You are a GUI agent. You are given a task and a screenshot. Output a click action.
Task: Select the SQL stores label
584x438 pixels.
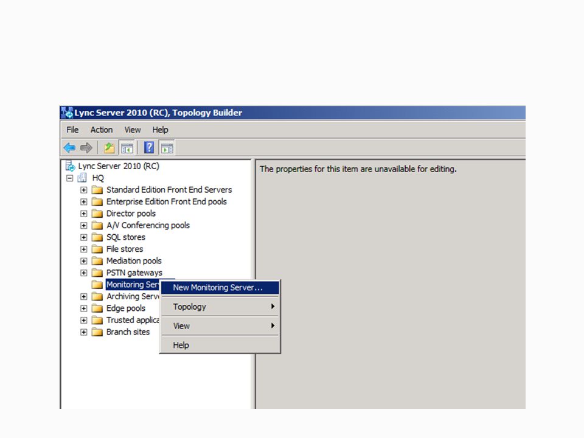(x=126, y=237)
